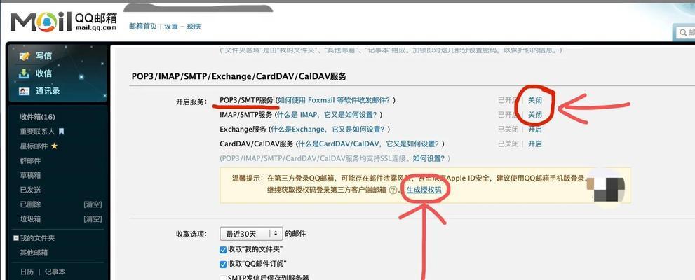Toggle the 收取"QQ邮件订阅" checkbox
This screenshot has height=280, width=695.
[224, 264]
